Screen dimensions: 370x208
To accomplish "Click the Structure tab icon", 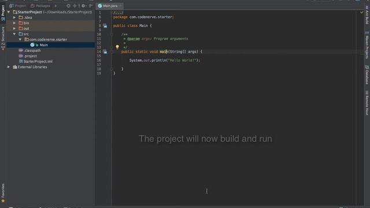I will [x=3, y=48].
